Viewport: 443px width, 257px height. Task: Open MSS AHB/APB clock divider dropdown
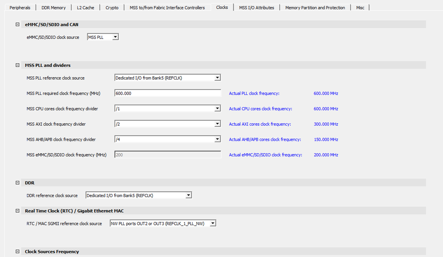coord(168,139)
